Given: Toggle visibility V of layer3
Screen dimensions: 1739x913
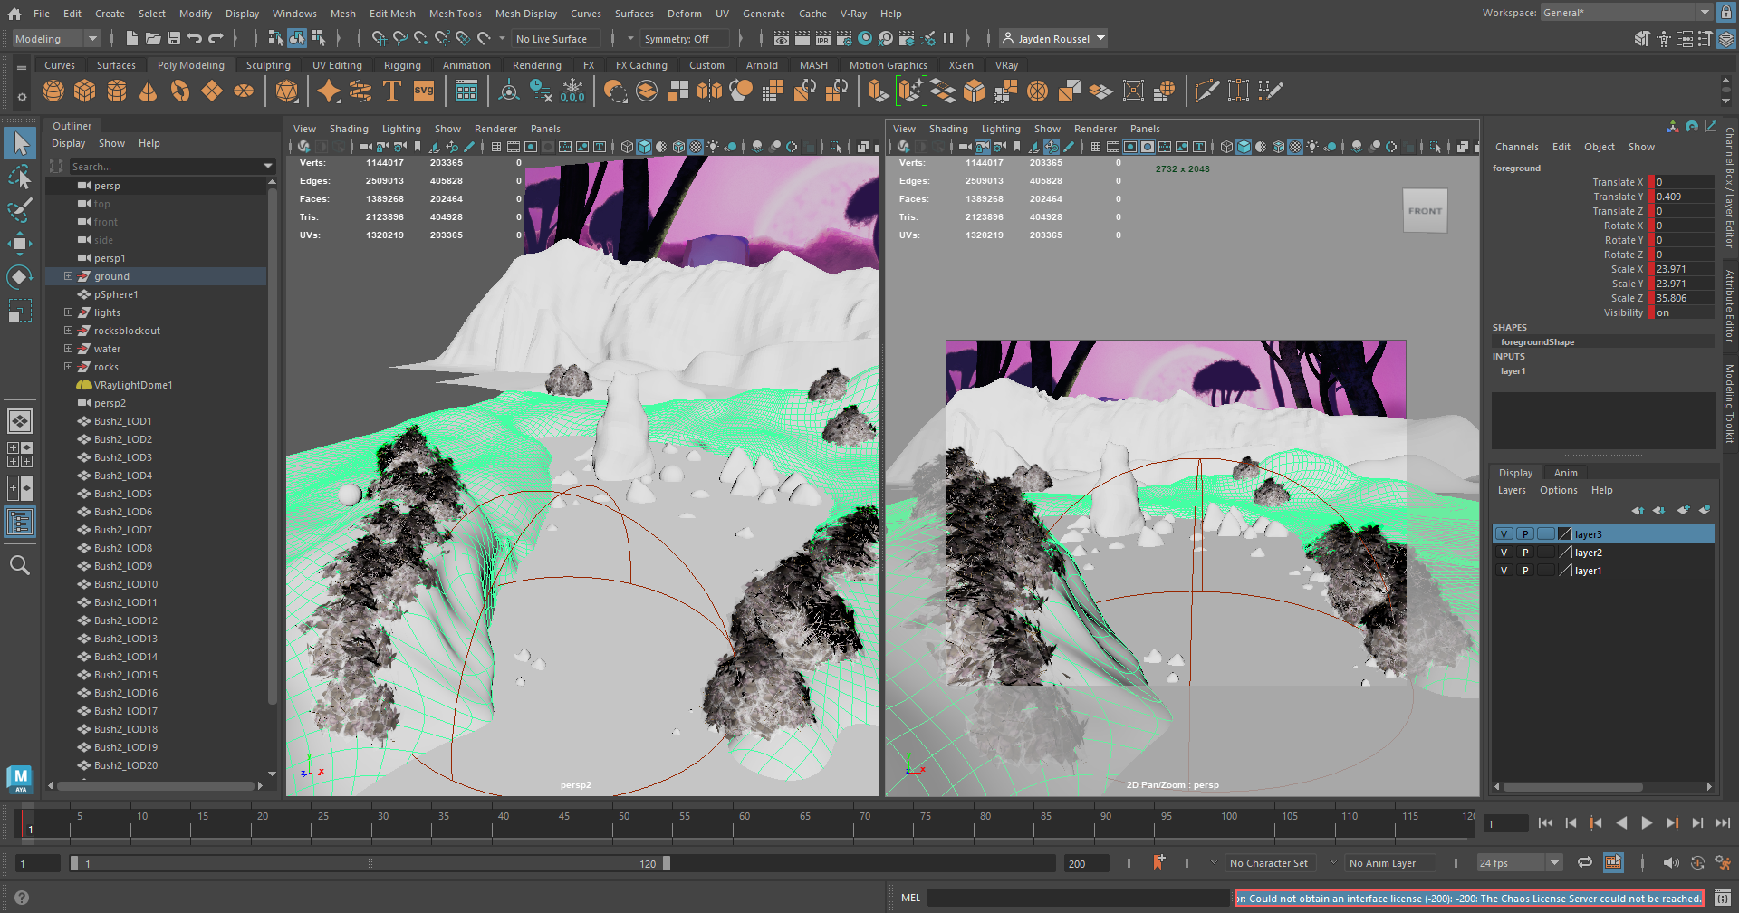Looking at the screenshot, I should [x=1504, y=534].
